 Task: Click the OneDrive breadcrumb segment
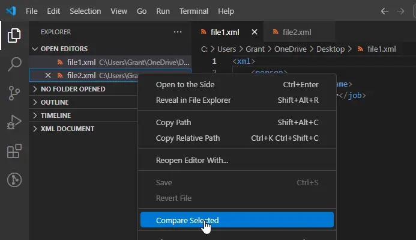pos(291,49)
